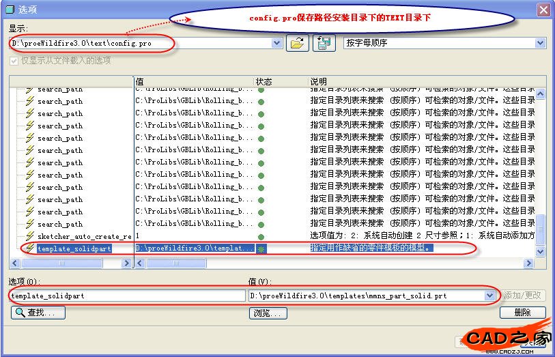Click right arrow of value-pane horizontal scrollbar

[528, 263]
